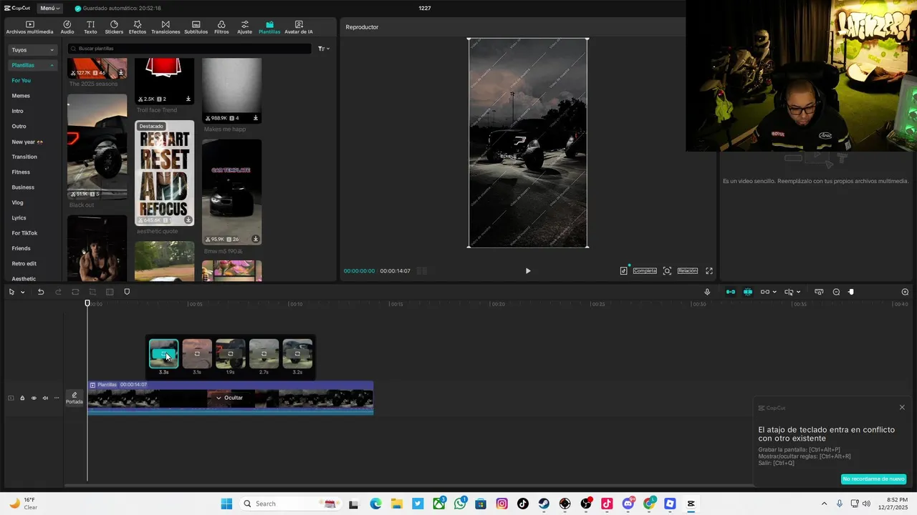Viewport: 917px width, 515px height.
Task: Click the marker shield icon in timeline toolbar
Action: click(x=127, y=292)
